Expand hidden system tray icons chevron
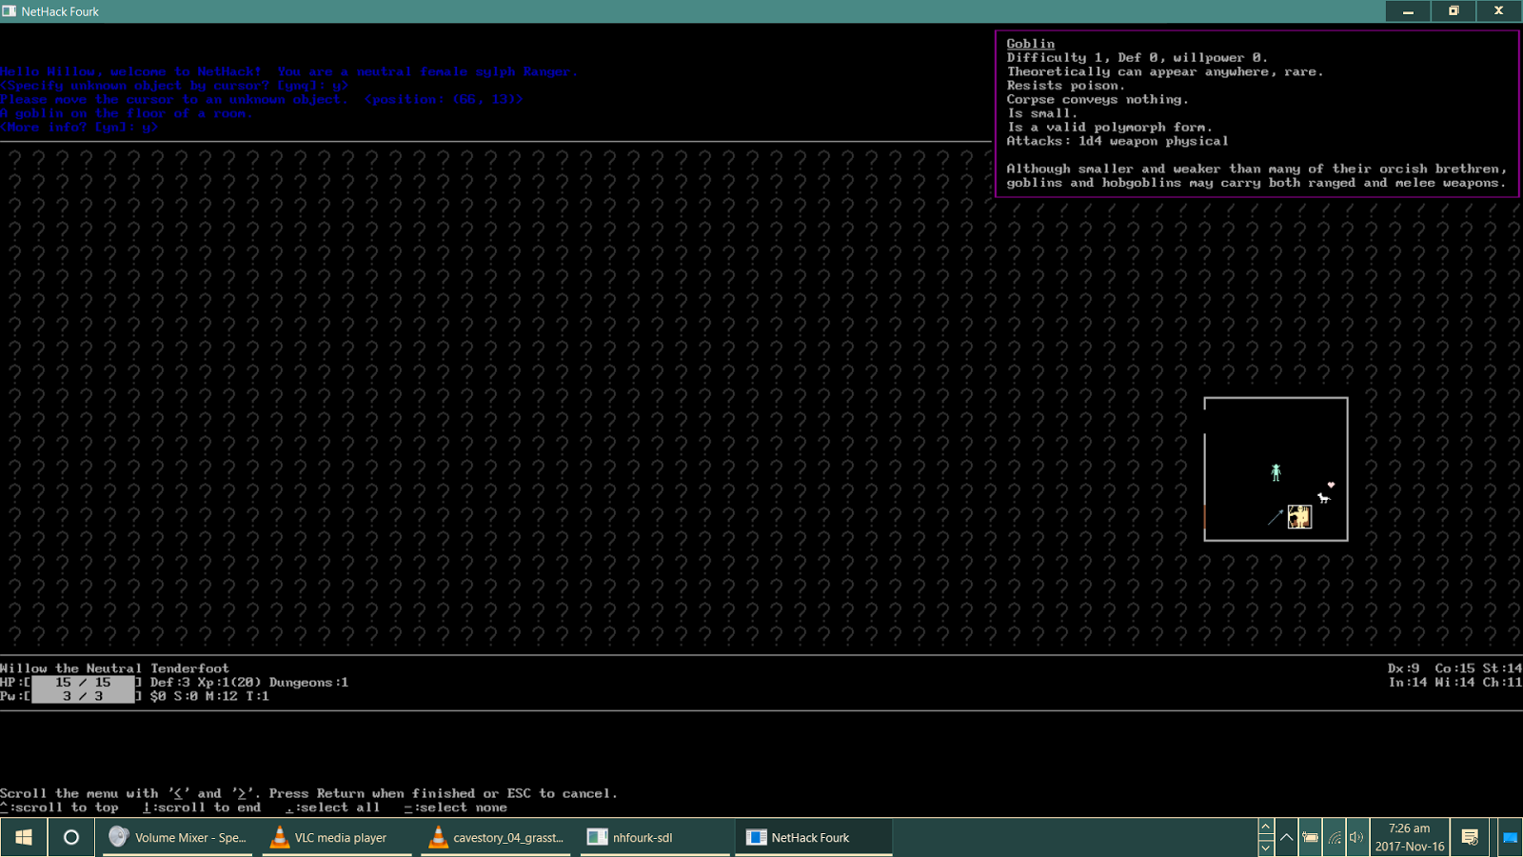 click(1286, 836)
